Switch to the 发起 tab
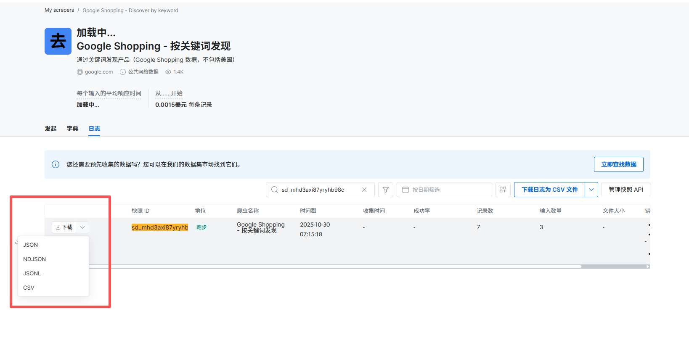This screenshot has height=359, width=689. pyautogui.click(x=50, y=129)
